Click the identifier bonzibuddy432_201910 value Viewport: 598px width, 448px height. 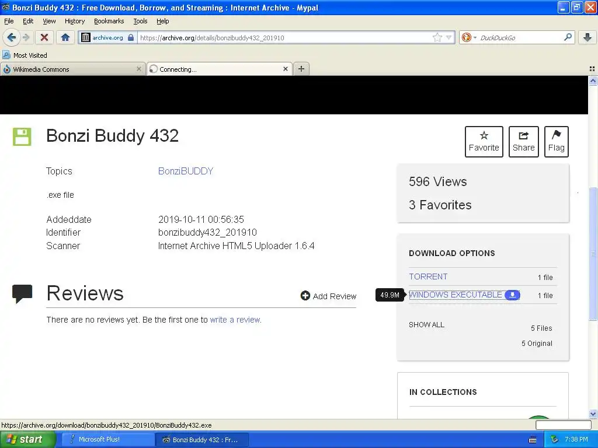click(207, 232)
